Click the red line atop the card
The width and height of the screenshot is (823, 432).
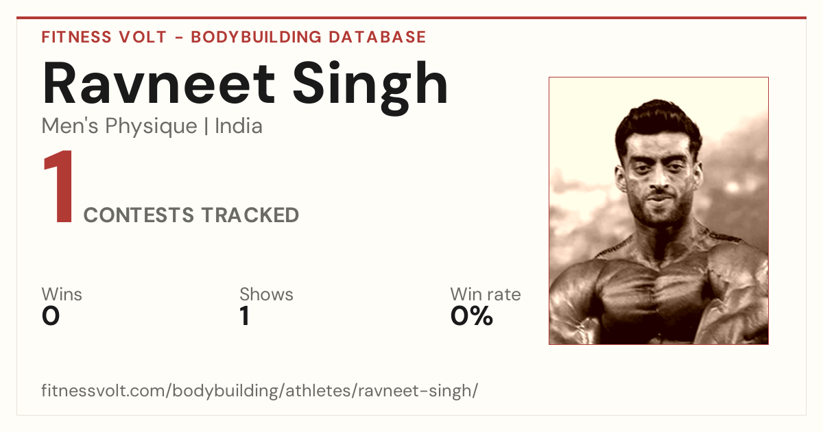(x=411, y=18)
